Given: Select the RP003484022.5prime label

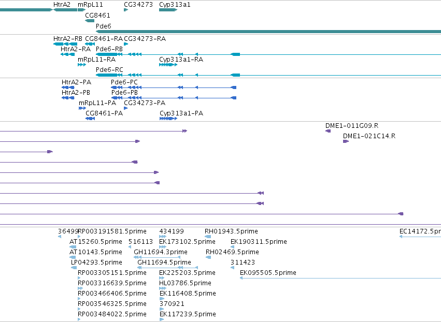Looking at the screenshot, I should [x=112, y=314].
